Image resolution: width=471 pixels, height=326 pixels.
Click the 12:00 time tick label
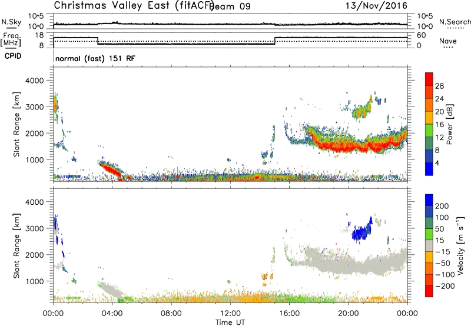coord(230,314)
